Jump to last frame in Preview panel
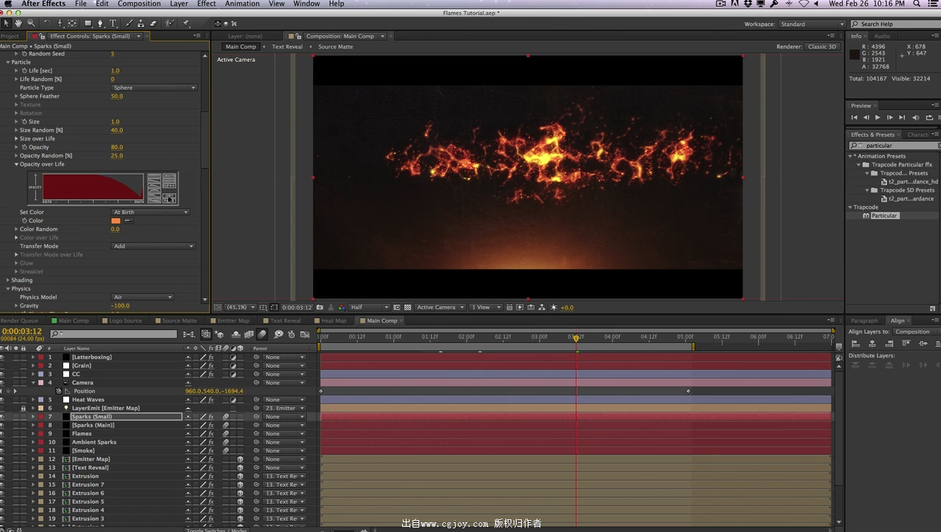Viewport: 941px width, 532px height. pos(902,117)
